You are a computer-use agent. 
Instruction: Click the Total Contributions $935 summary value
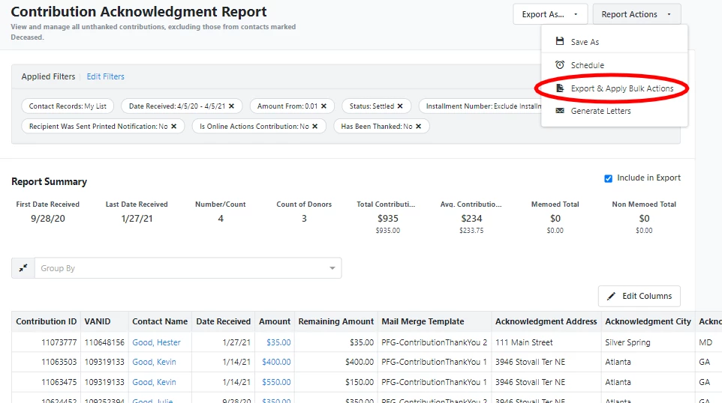tap(388, 219)
